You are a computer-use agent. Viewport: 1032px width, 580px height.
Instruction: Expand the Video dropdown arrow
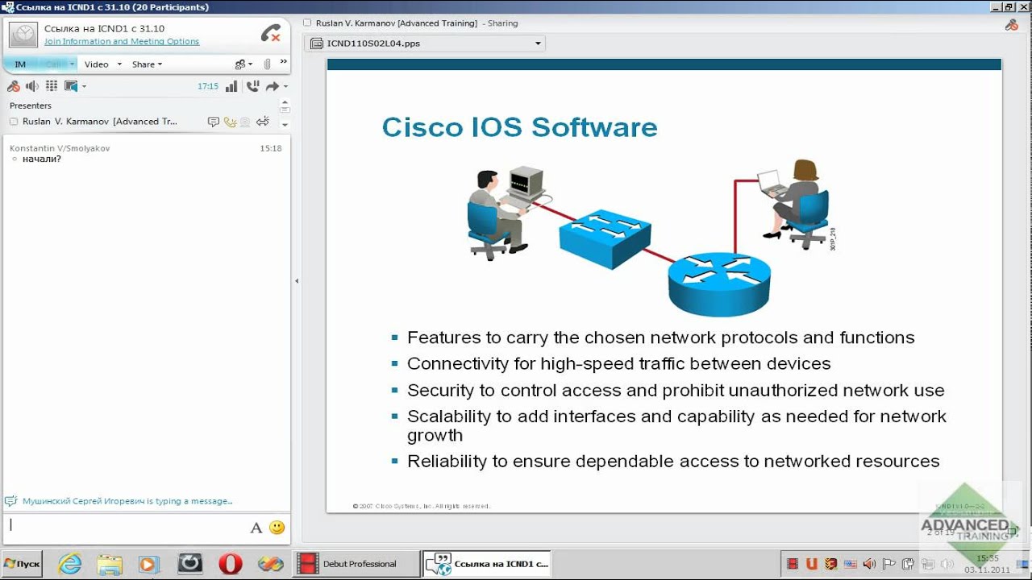119,64
